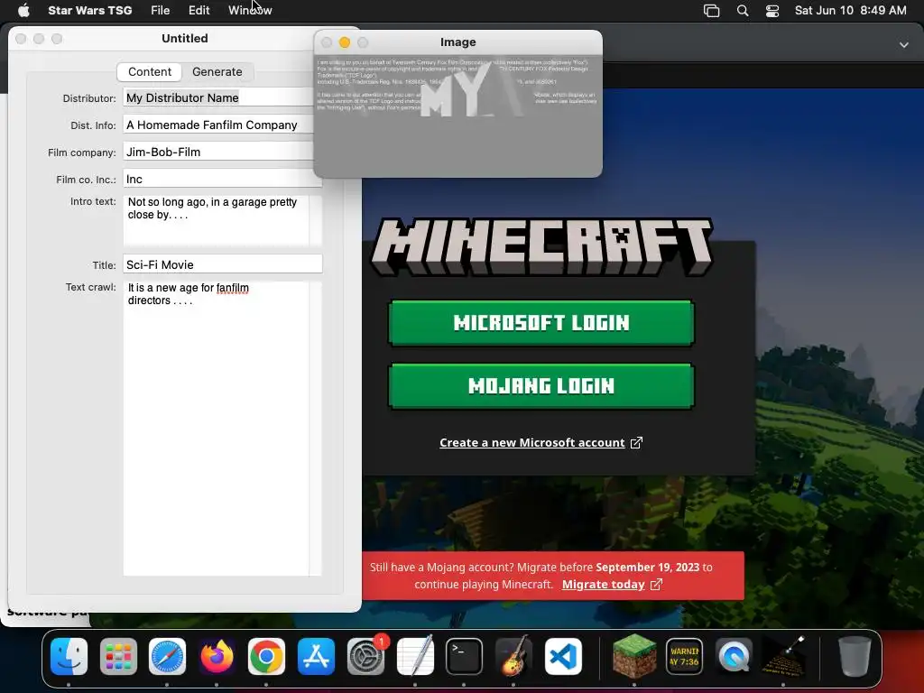Open Control Center in menu bar
Screen dimensions: 924x693
772,10
